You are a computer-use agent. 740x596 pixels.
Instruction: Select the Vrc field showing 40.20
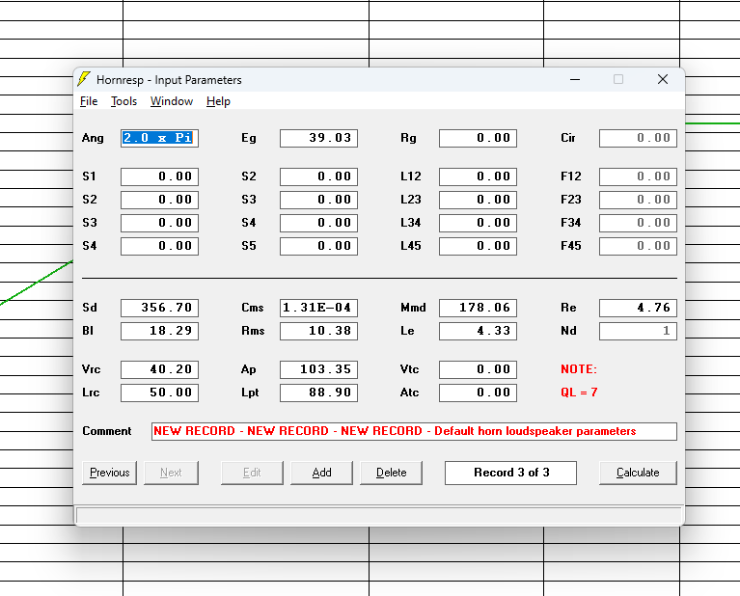click(x=159, y=369)
